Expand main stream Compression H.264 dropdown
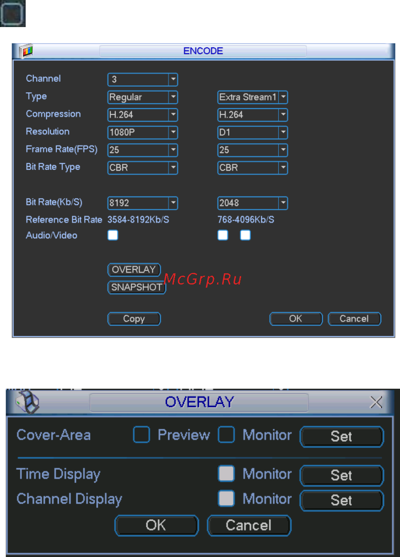 coord(142,115)
